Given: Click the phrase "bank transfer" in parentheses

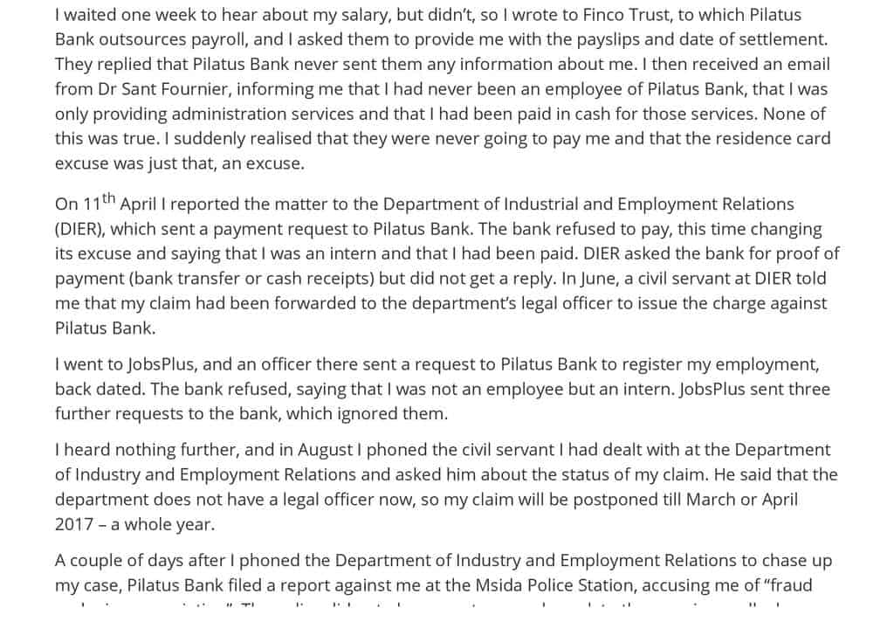Looking at the screenshot, I should [189, 279].
